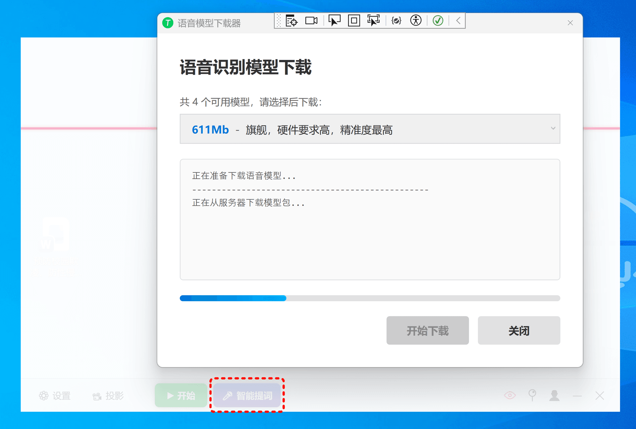Viewport: 636px width, 429px height.
Task: Toggle the eye visibility icon
Action: (x=510, y=396)
